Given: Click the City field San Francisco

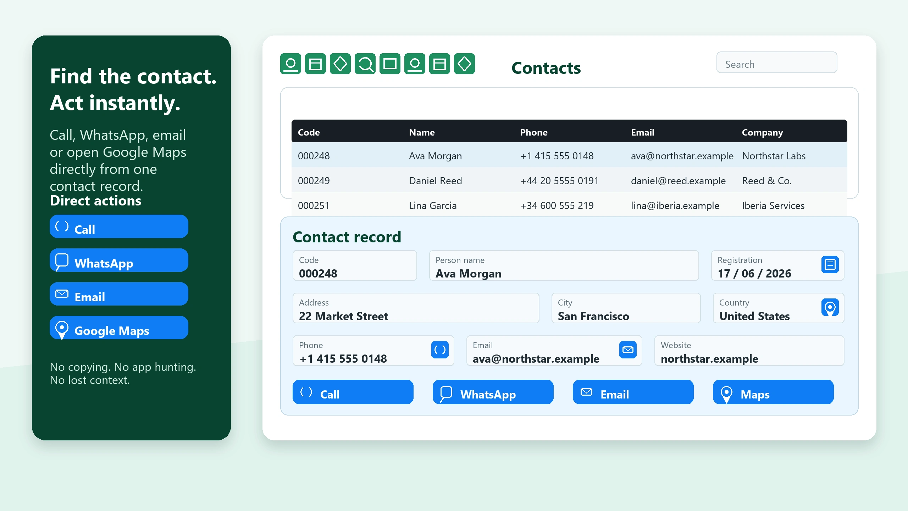Looking at the screenshot, I should tap(626, 308).
